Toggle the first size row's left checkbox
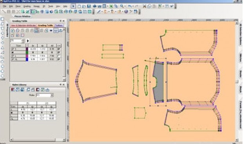 (13, 49)
